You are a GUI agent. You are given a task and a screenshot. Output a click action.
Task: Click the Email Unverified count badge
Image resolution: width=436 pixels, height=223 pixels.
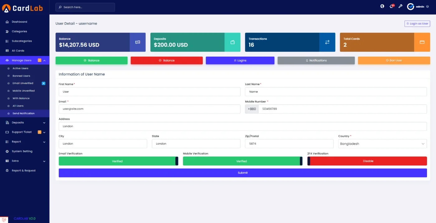coord(44,83)
